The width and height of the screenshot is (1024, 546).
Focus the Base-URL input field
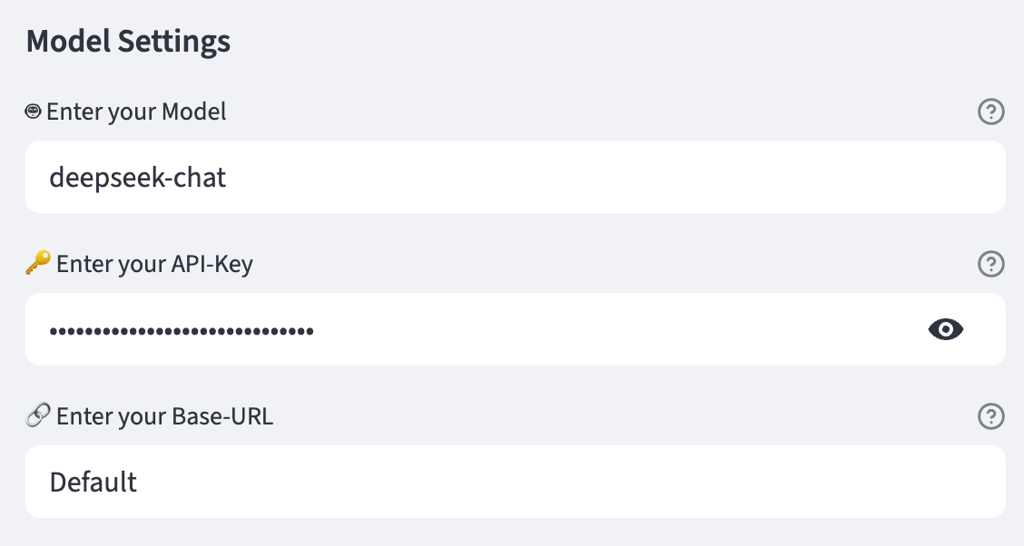point(516,482)
